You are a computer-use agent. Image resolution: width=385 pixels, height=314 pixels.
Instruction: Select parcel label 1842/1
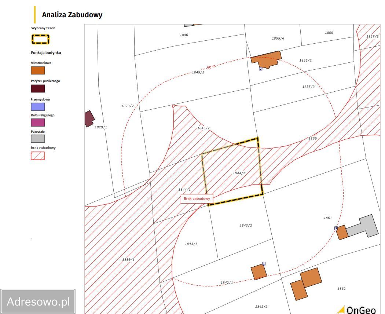[x=227, y=283]
